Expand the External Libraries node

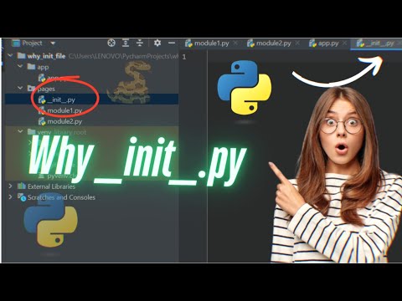point(10,186)
